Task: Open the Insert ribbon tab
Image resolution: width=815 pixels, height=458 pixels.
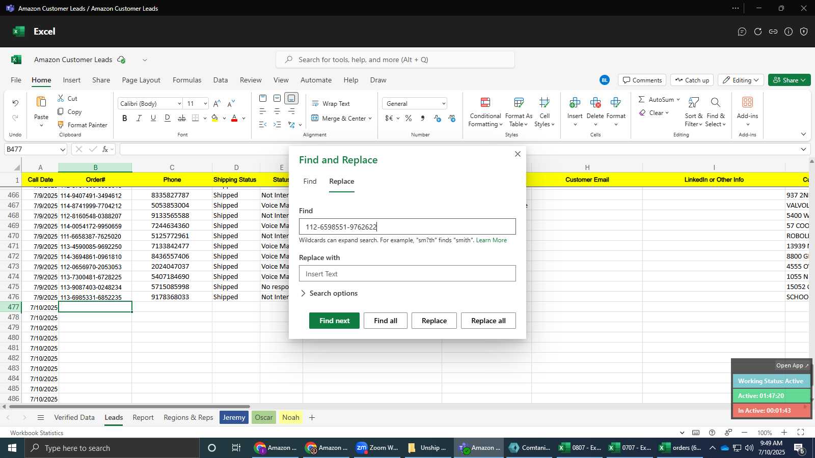Action: click(x=72, y=80)
